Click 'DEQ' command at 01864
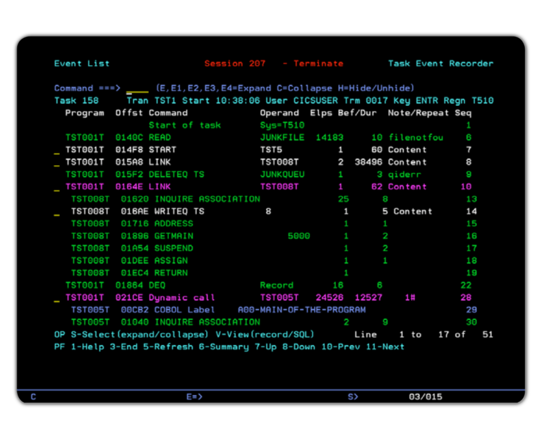542x439 pixels. pos(157,286)
